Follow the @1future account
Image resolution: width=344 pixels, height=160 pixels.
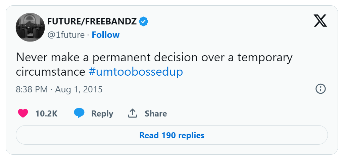click(x=106, y=35)
